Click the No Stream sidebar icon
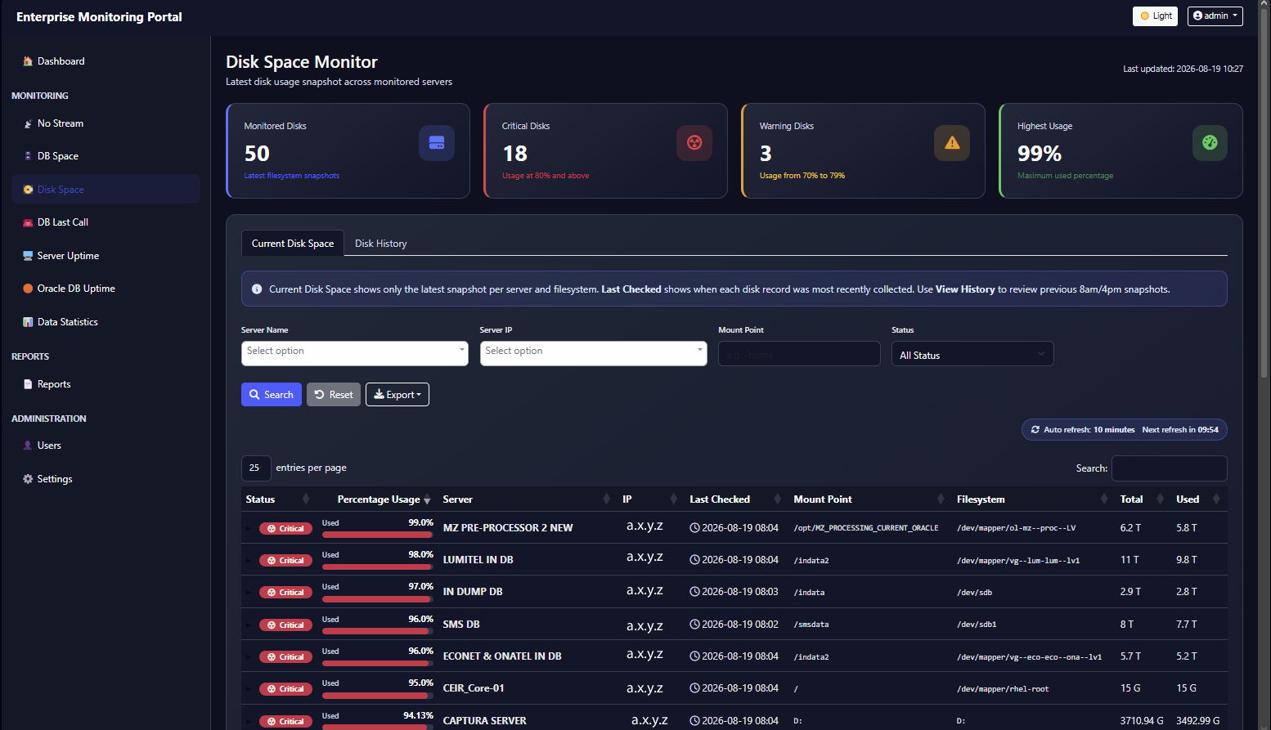Image resolution: width=1271 pixels, height=730 pixels. coord(28,124)
